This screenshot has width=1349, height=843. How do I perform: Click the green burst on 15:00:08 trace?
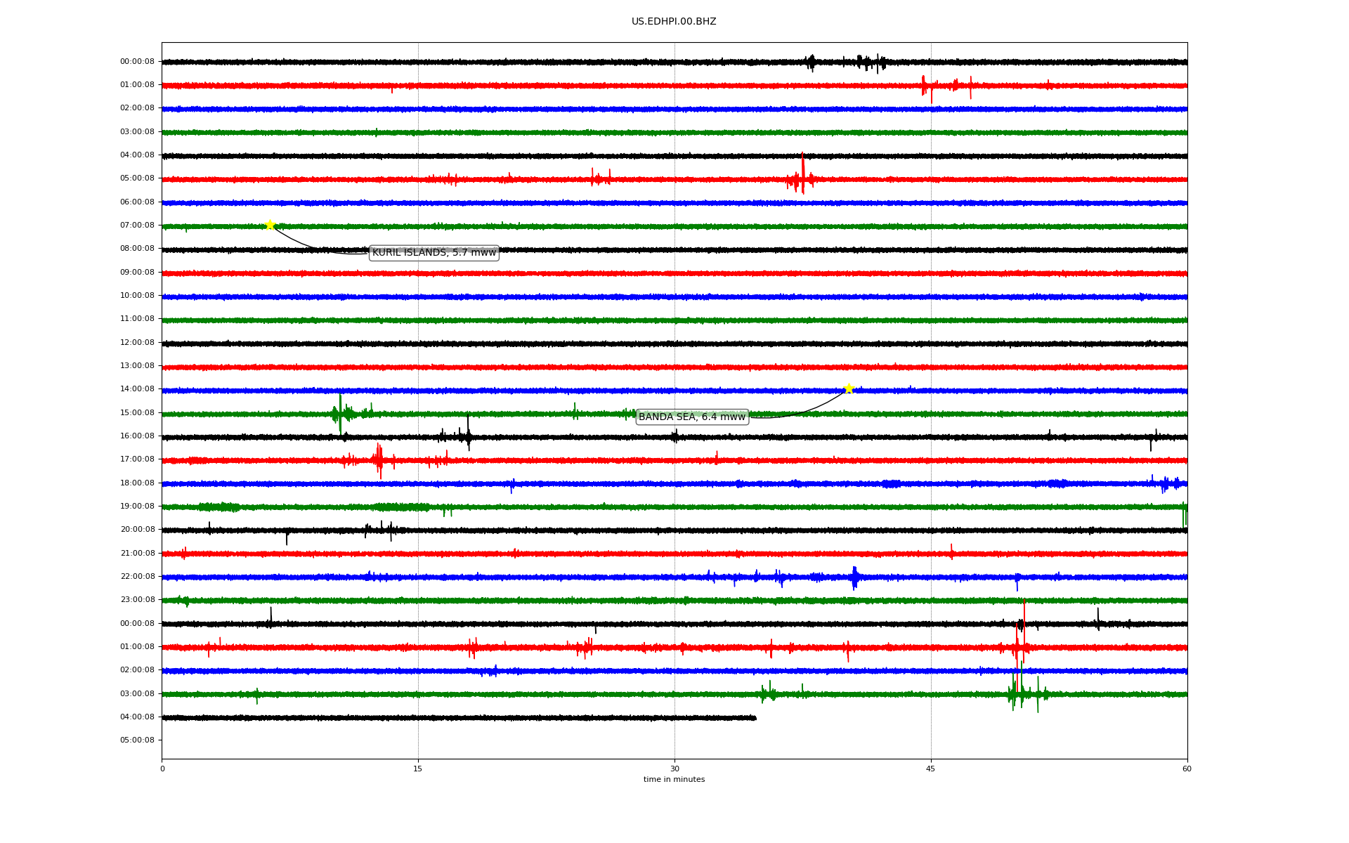(x=341, y=413)
